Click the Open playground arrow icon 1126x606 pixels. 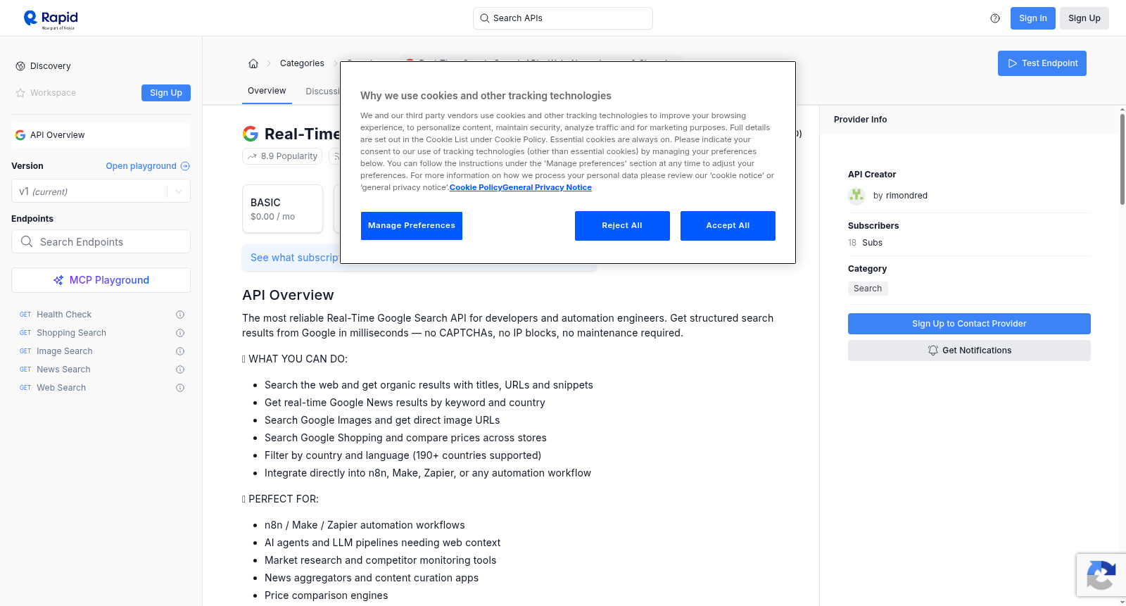(185, 166)
